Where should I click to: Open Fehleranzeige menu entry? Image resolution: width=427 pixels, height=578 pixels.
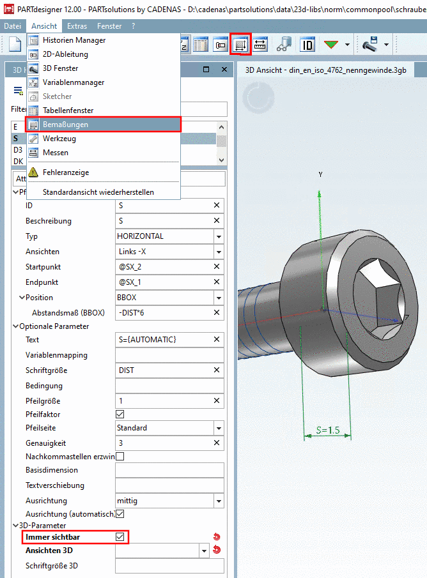104,172
